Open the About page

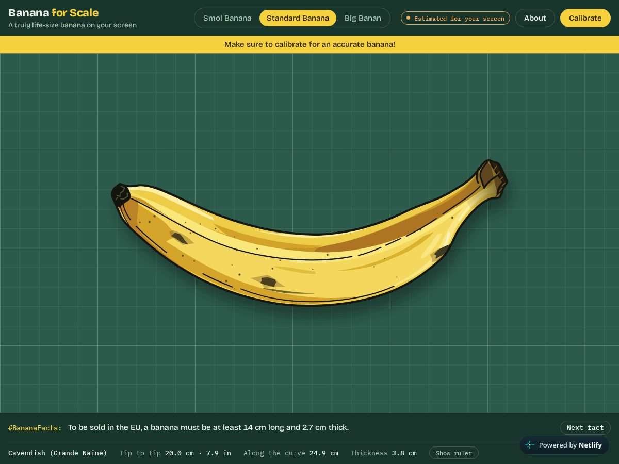click(x=535, y=18)
